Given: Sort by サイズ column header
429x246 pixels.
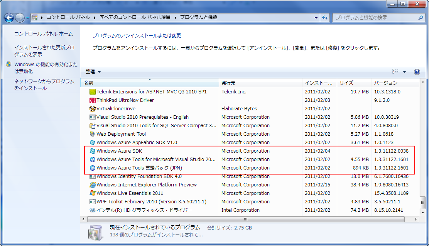Looking at the screenshot, I should (354, 83).
